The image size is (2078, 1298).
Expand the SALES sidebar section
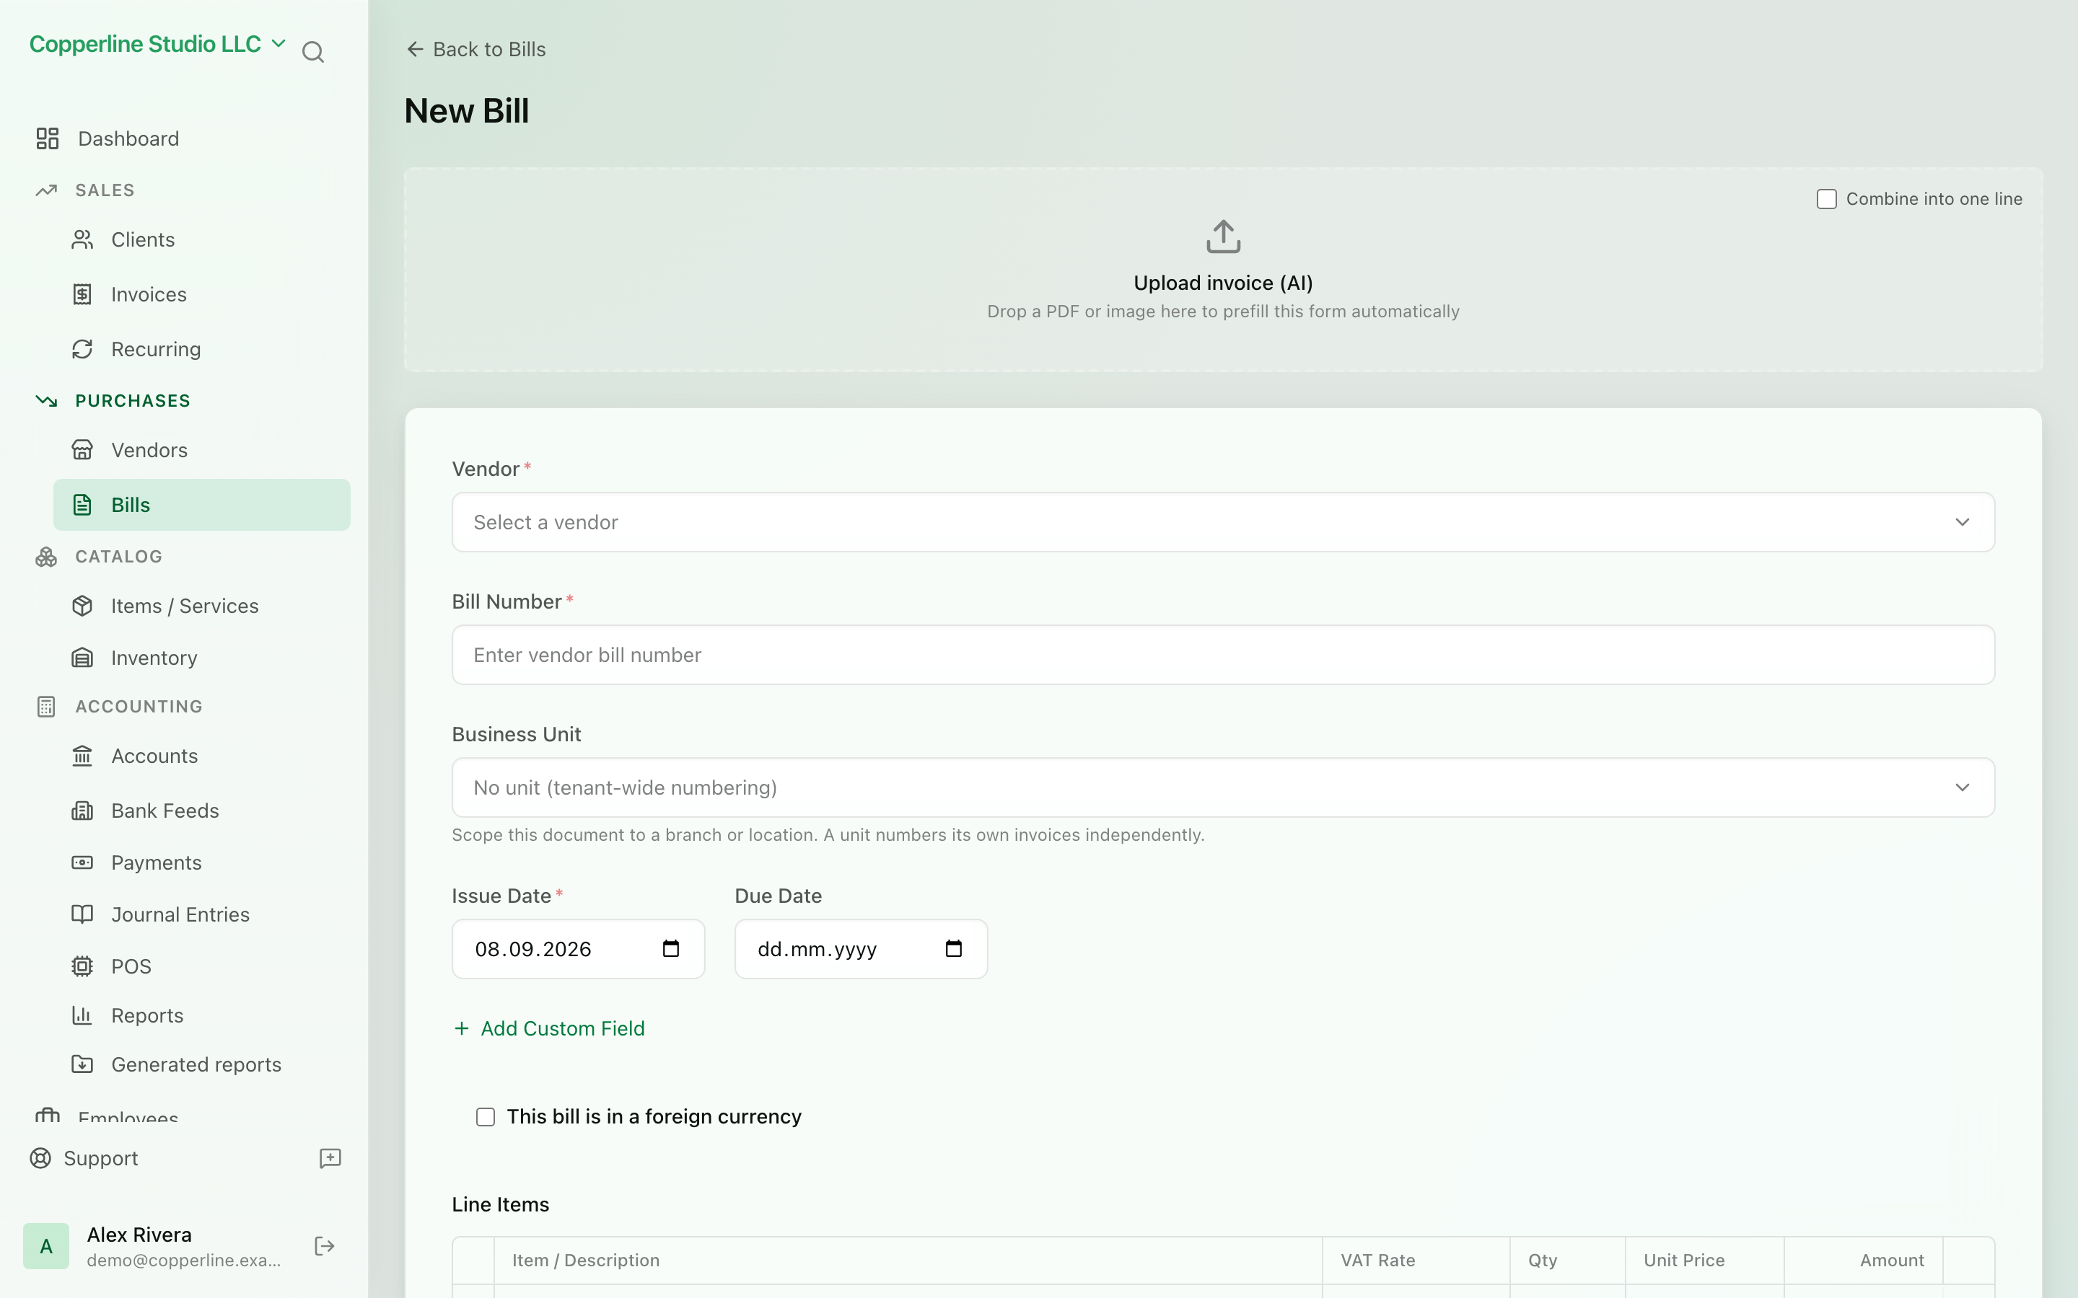105,190
